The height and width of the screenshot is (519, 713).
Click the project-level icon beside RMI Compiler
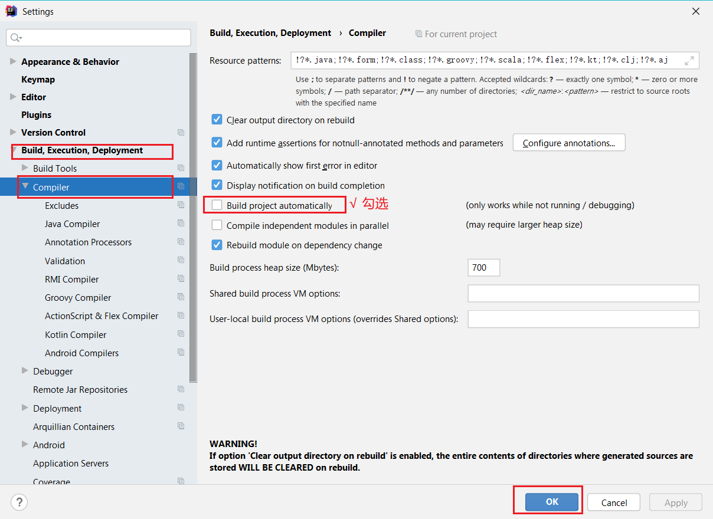click(181, 279)
